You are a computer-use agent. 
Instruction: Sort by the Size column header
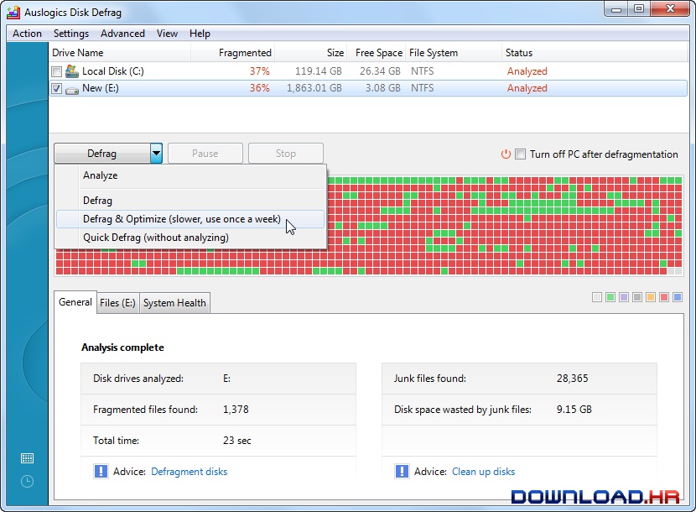pyautogui.click(x=311, y=52)
